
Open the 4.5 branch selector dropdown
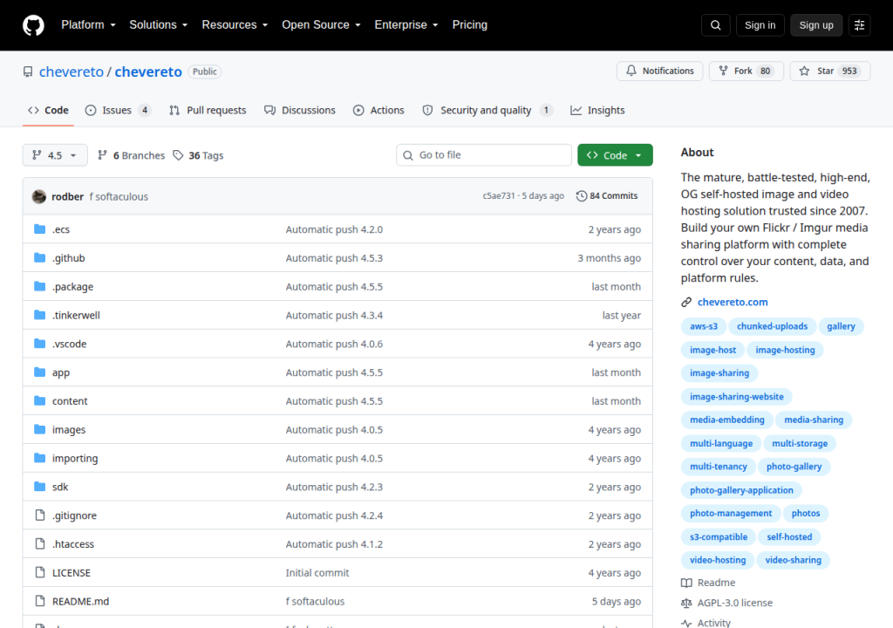tap(55, 155)
